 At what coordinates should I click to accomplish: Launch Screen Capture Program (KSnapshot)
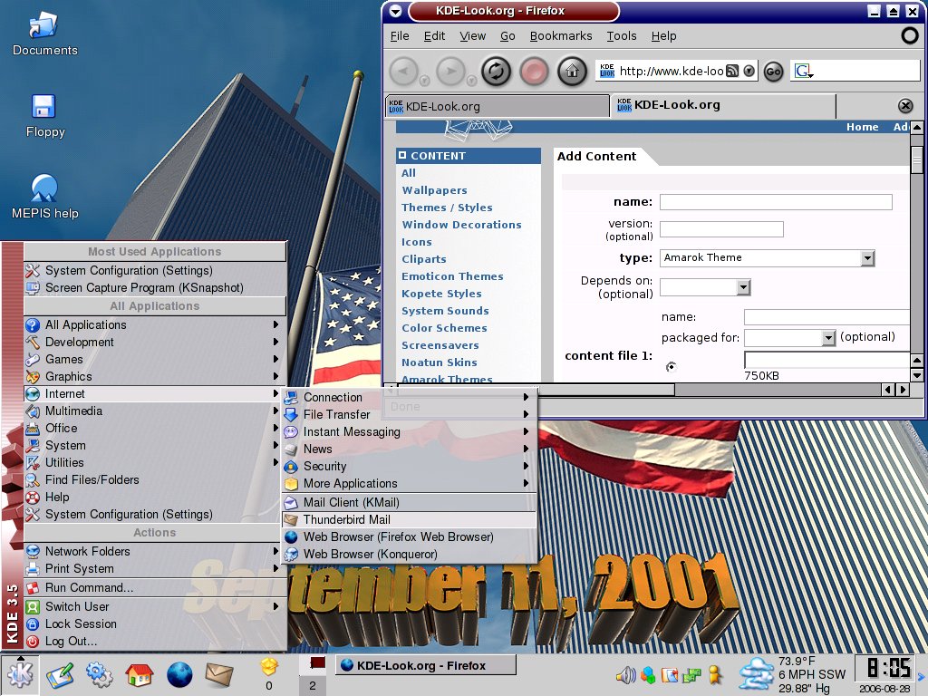155,287
